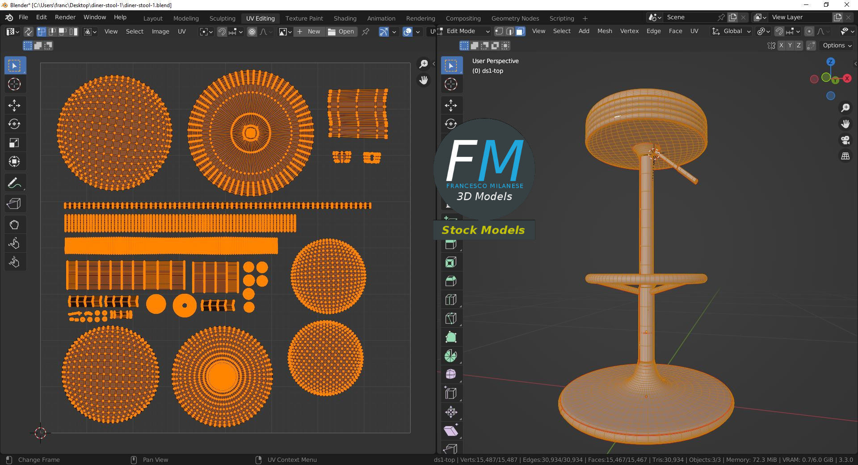This screenshot has height=465, width=858.
Task: Open the File menu
Action: point(23,17)
